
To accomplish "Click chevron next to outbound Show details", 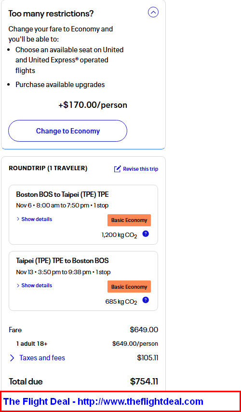I will 18,219.
